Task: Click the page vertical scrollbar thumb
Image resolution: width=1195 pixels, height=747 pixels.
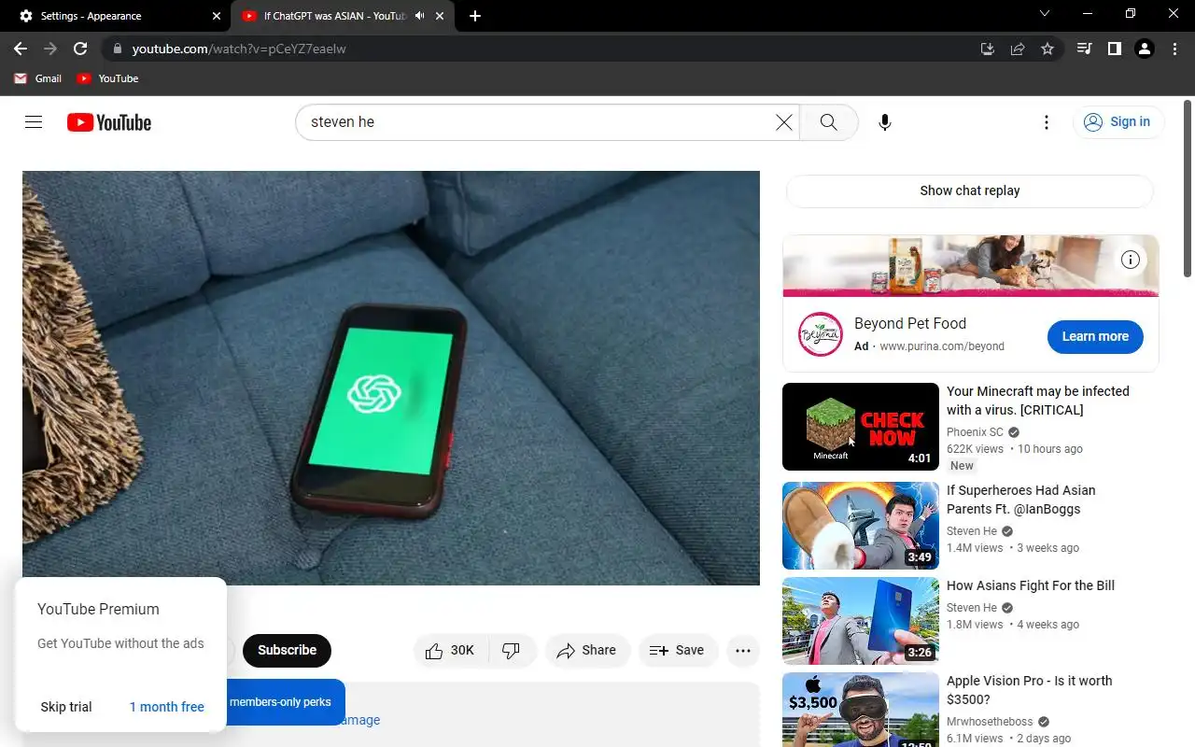Action: [x=1188, y=187]
